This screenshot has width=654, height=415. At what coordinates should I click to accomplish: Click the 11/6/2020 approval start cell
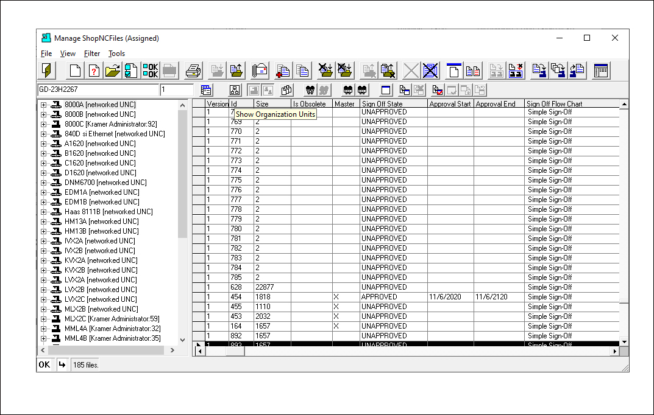pos(450,297)
